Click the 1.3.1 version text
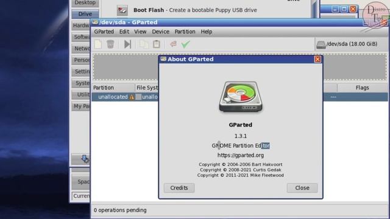Viewport: 390px width, 219px height. coord(241,136)
